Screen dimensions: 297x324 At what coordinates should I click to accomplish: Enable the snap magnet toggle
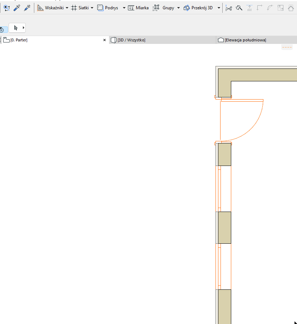[3, 29]
